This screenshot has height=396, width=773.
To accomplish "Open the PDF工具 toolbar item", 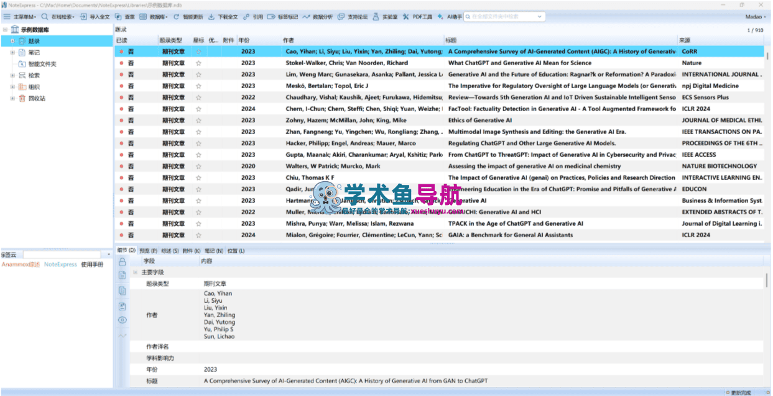I will click(417, 17).
